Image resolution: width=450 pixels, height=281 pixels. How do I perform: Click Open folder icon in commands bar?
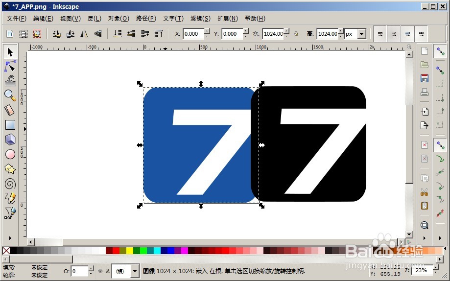(424, 65)
